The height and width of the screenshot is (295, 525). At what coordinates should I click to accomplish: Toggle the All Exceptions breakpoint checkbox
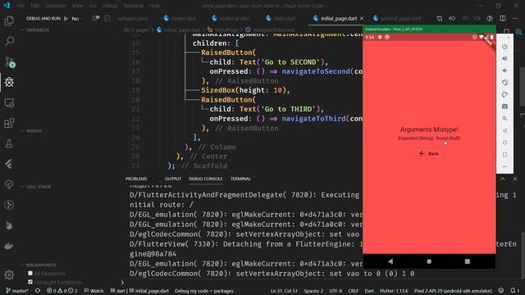[30, 273]
